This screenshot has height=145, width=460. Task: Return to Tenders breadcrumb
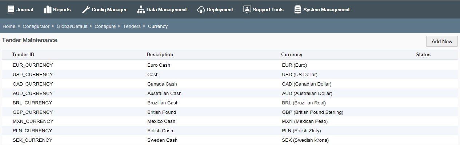click(132, 26)
